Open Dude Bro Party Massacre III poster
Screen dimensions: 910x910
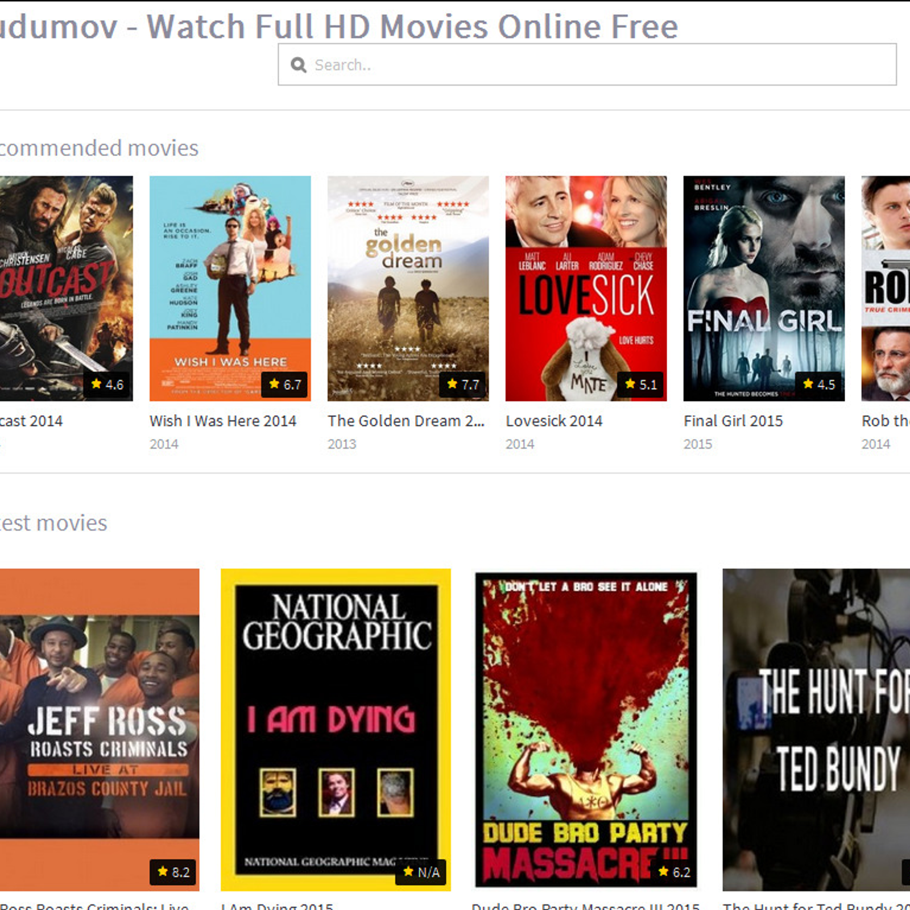586,730
